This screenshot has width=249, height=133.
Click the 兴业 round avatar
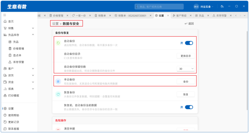click(x=196, y=7)
